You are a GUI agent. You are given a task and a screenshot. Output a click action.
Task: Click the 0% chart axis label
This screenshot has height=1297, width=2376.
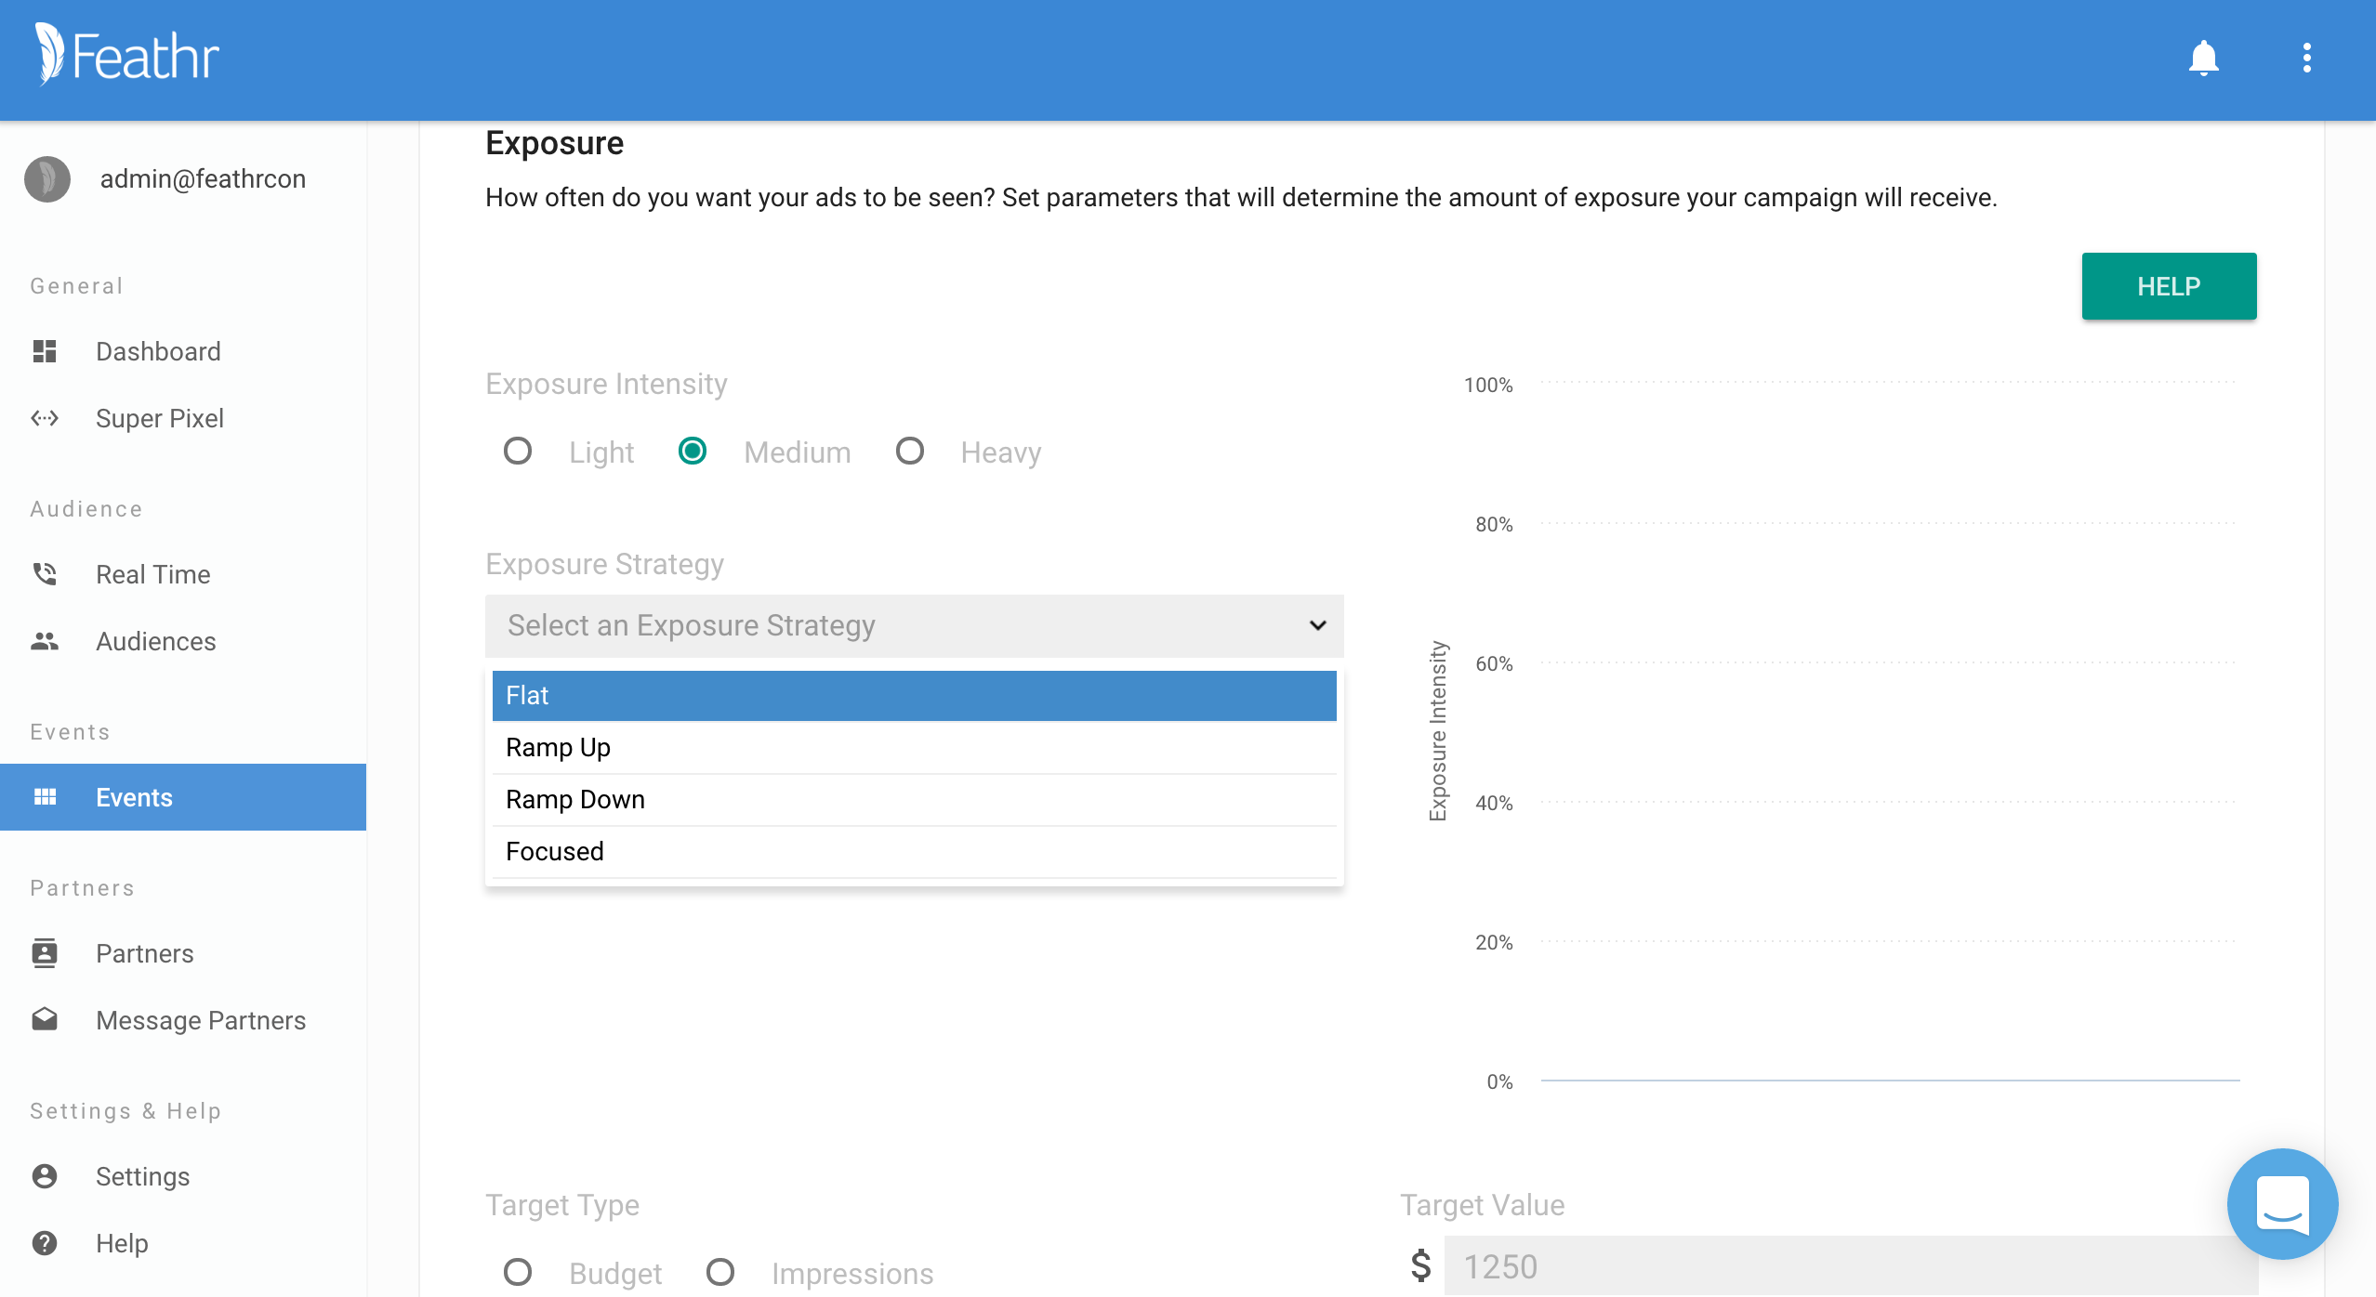point(1499,1081)
